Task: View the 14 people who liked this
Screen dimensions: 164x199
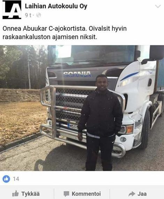Action: pyautogui.click(x=16, y=179)
